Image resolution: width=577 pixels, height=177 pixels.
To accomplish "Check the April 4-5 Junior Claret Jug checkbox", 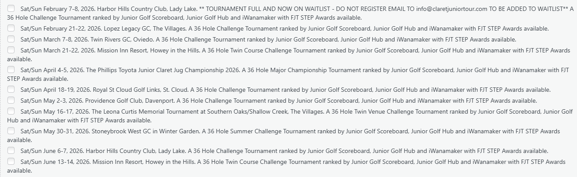I will pyautogui.click(x=11, y=70).
